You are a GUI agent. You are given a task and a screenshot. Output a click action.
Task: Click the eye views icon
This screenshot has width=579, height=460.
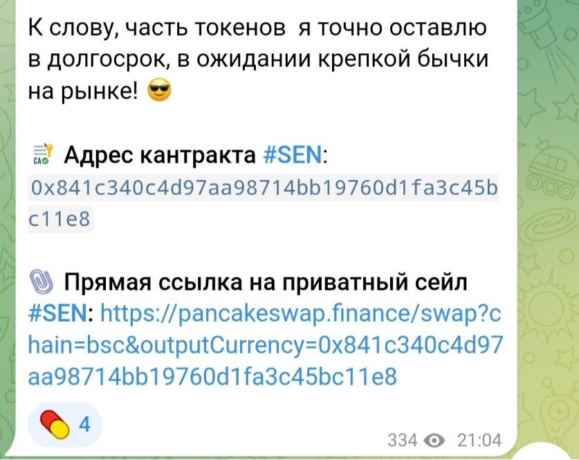pyautogui.click(x=434, y=441)
